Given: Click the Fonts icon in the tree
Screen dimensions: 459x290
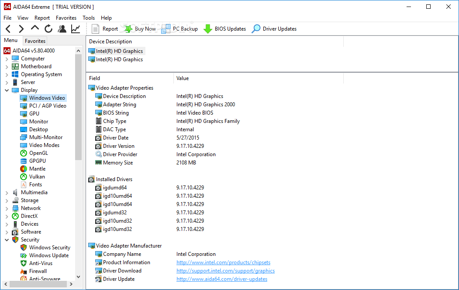Looking at the screenshot, I should tap(24, 185).
